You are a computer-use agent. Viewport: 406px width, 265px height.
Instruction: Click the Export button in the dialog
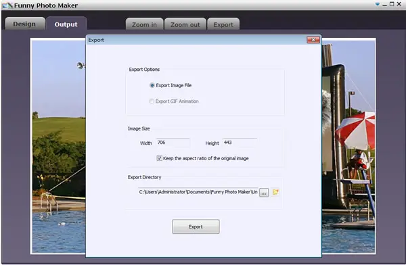[196, 226]
